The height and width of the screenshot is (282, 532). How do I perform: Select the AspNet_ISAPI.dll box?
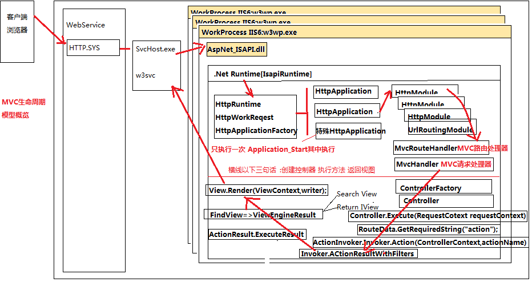pyautogui.click(x=236, y=50)
